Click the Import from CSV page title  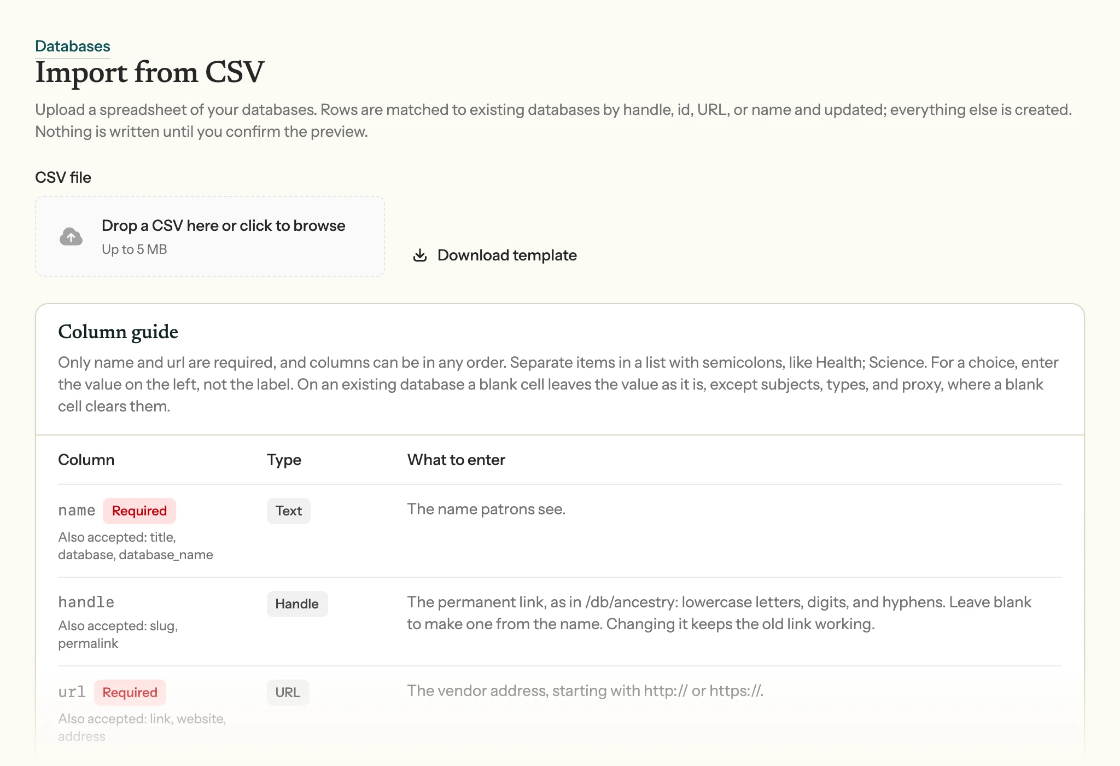click(x=150, y=72)
